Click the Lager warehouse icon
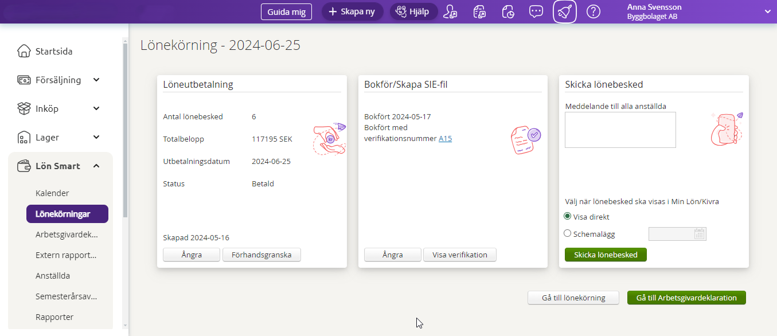The width and height of the screenshot is (777, 336). (24, 137)
